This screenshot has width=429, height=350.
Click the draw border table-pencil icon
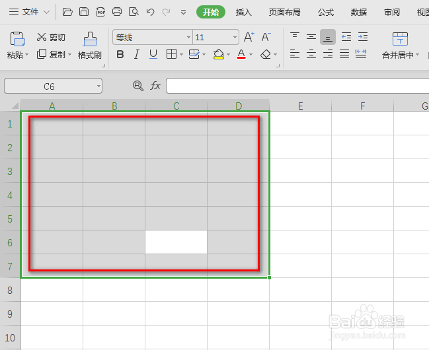coord(194,54)
